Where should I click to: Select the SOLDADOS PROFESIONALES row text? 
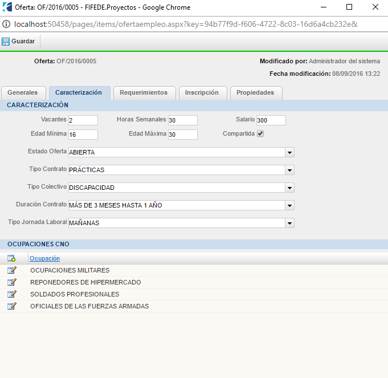point(75,294)
